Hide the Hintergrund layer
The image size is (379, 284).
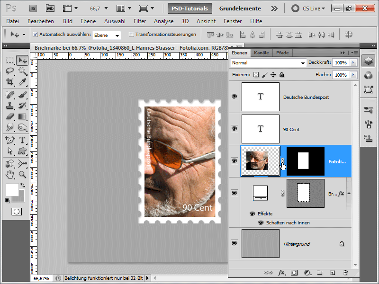point(234,243)
